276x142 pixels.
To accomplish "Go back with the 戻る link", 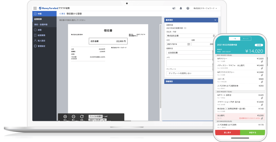I will (62, 14).
